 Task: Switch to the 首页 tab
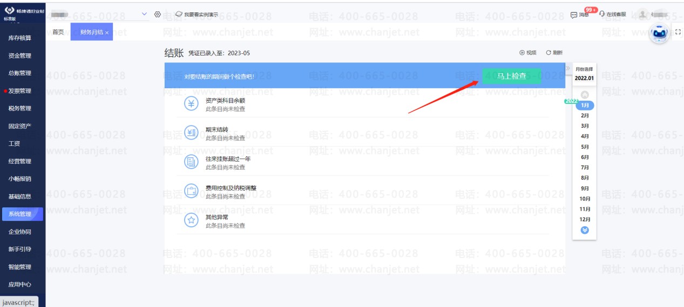coord(58,32)
